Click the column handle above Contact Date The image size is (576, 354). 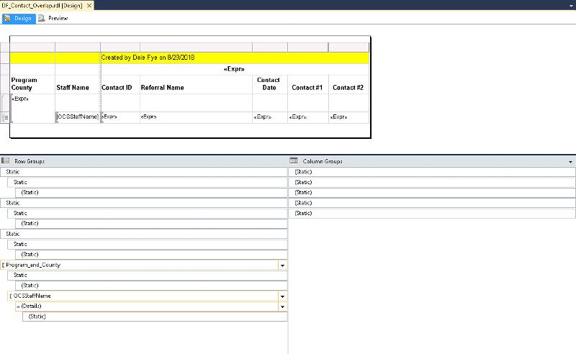tap(270, 47)
